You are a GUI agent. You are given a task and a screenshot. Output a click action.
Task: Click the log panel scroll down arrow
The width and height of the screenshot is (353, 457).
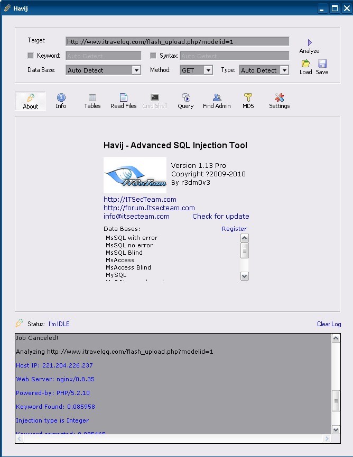click(336, 429)
